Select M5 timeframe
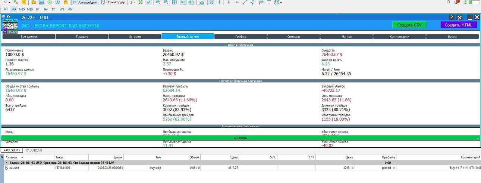 pyautogui.click(x=14, y=9)
